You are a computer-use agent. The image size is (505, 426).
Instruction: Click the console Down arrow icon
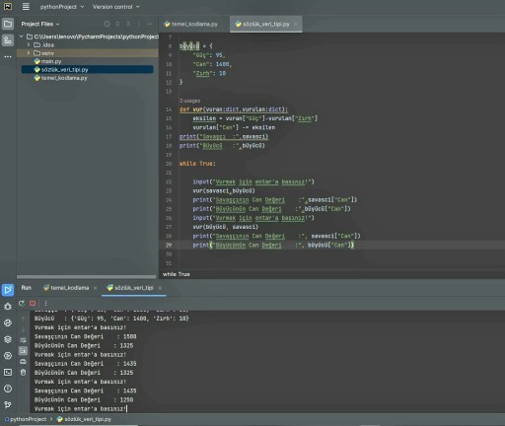[x=23, y=329]
